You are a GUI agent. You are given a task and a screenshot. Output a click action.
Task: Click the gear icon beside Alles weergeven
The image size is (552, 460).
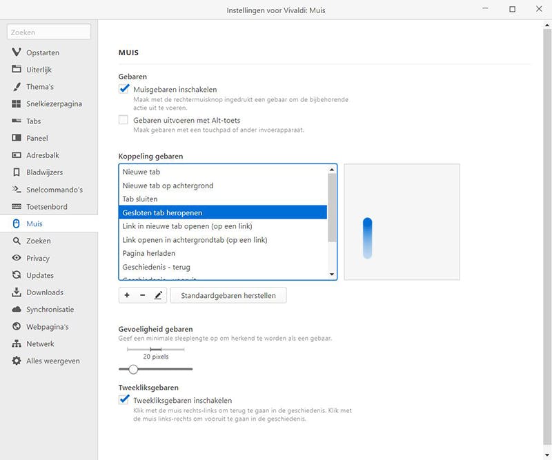pos(16,361)
